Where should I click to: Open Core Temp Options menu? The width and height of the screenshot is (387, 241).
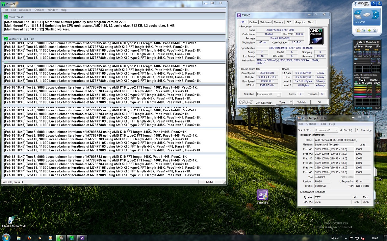pyautogui.click(x=311, y=124)
